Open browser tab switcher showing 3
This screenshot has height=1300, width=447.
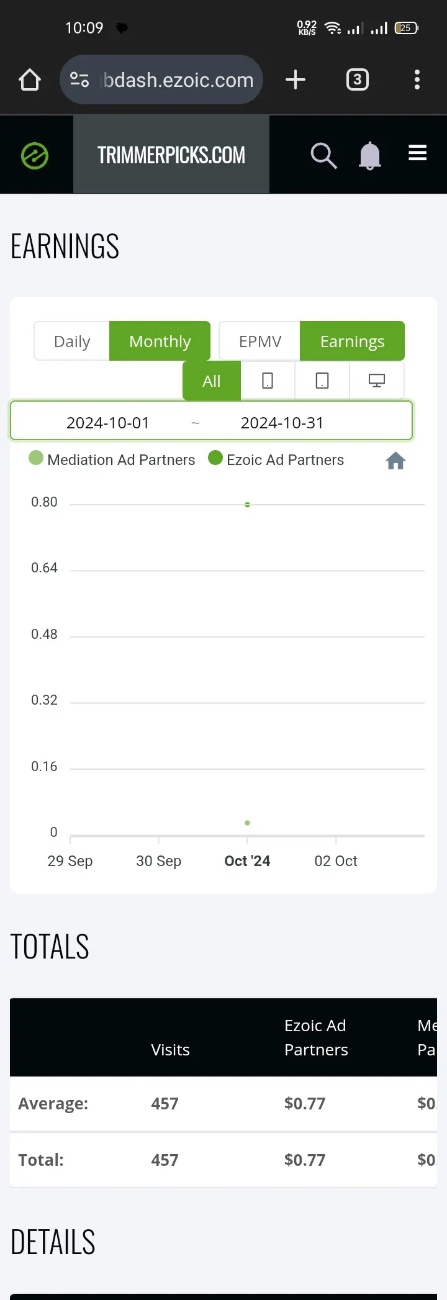357,79
